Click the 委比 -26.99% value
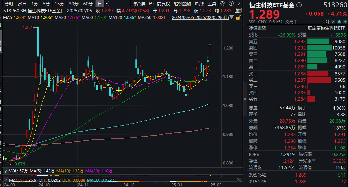 click(x=287, y=35)
